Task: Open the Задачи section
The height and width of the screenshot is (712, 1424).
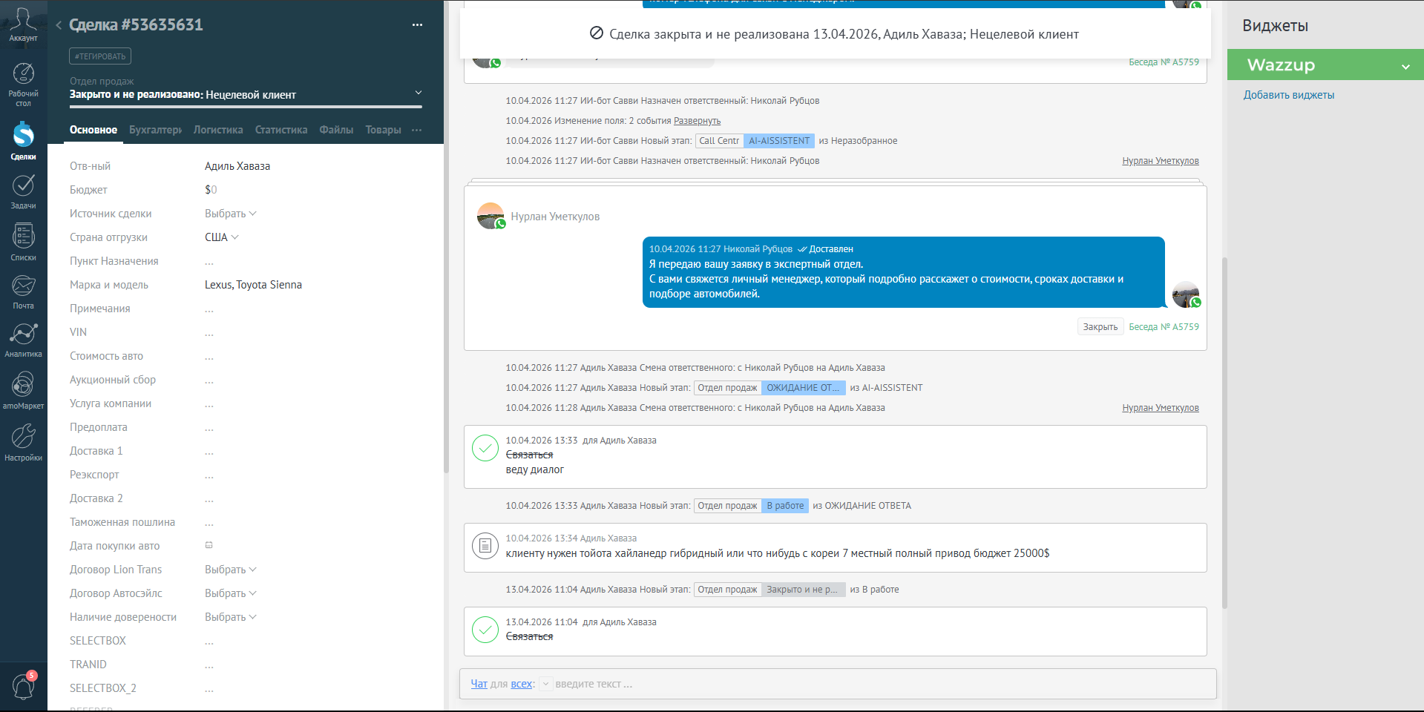Action: click(x=23, y=191)
